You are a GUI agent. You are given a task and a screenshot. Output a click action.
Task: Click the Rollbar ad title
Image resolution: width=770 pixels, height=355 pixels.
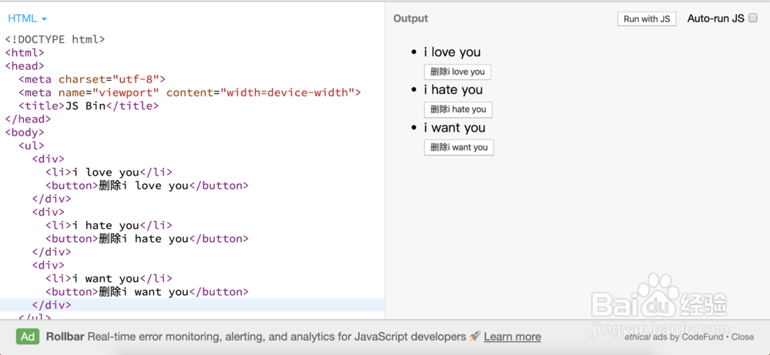[x=65, y=337]
